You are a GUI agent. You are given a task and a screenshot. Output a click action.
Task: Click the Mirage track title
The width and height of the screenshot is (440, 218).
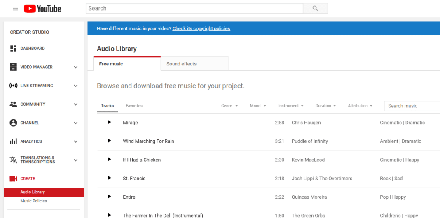pos(130,123)
